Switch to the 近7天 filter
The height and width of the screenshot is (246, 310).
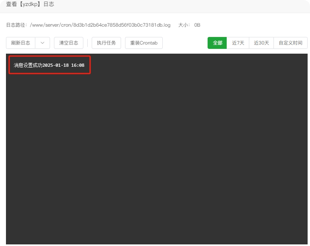238,43
